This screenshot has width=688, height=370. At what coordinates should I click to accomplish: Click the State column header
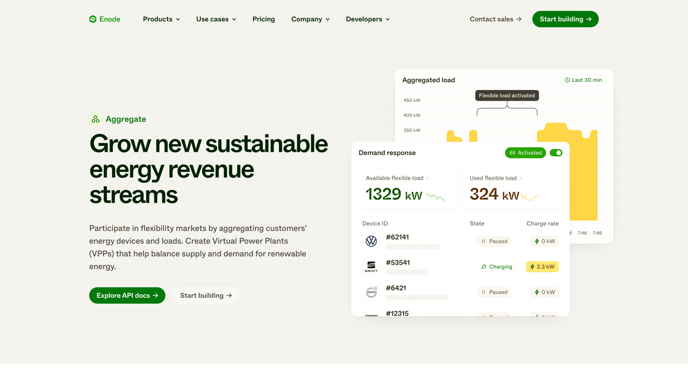pos(477,224)
